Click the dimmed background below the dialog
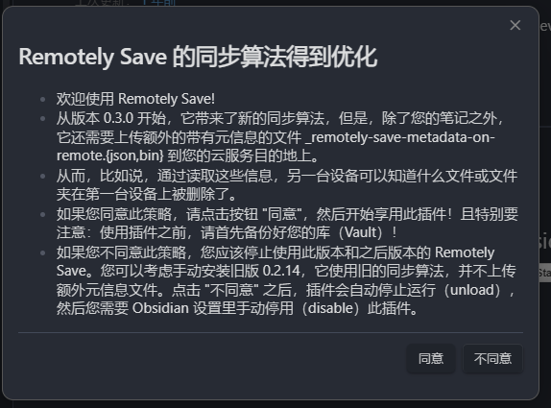The height and width of the screenshot is (408, 551). [275, 404]
